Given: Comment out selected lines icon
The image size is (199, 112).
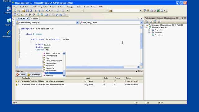Looking at the screenshot, I should tap(38, 15).
